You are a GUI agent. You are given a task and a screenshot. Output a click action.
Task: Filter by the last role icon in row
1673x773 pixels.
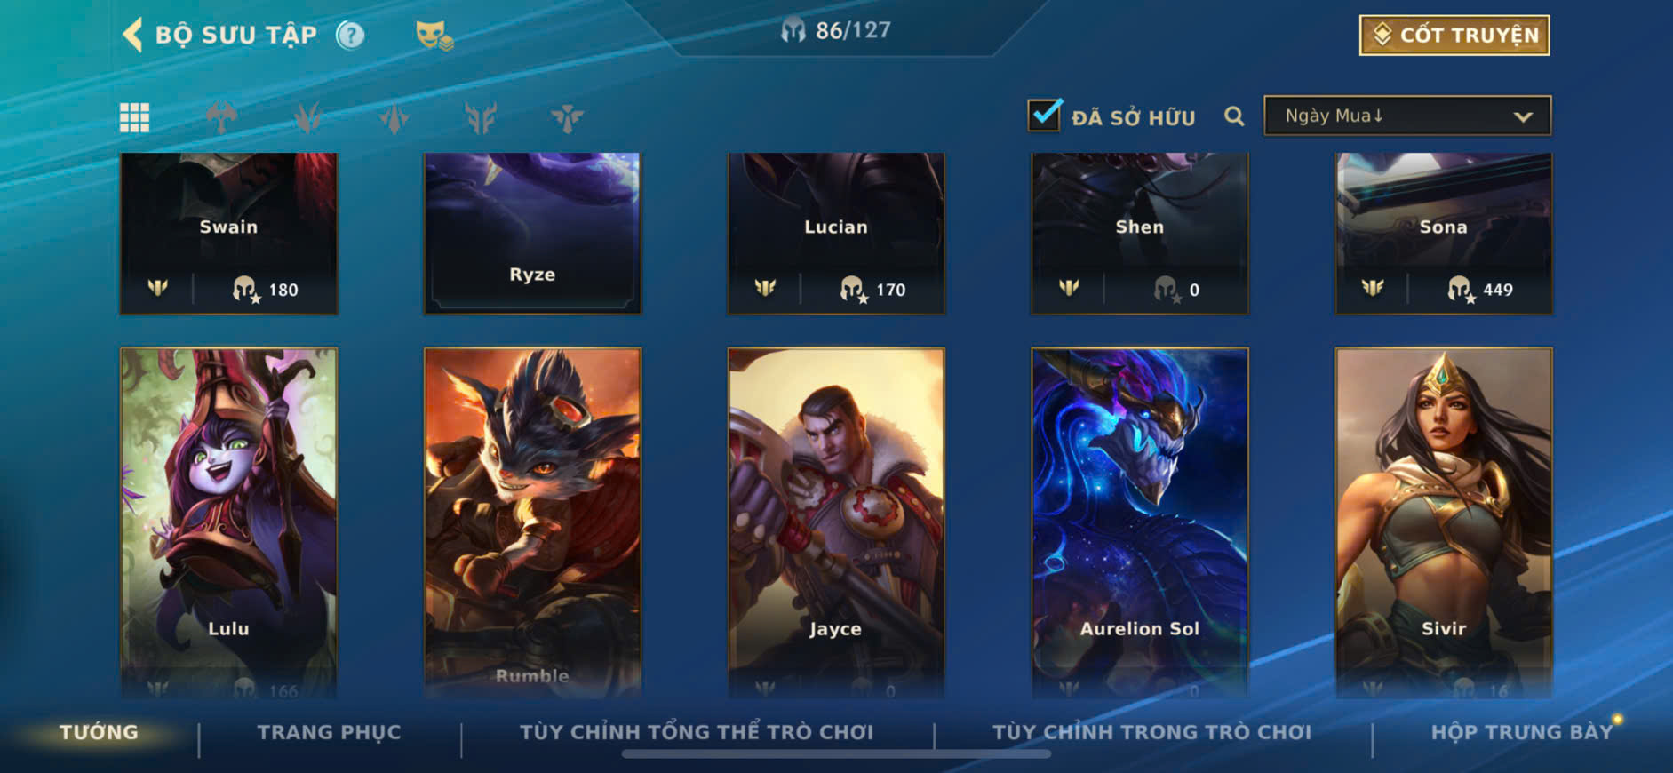coord(567,117)
